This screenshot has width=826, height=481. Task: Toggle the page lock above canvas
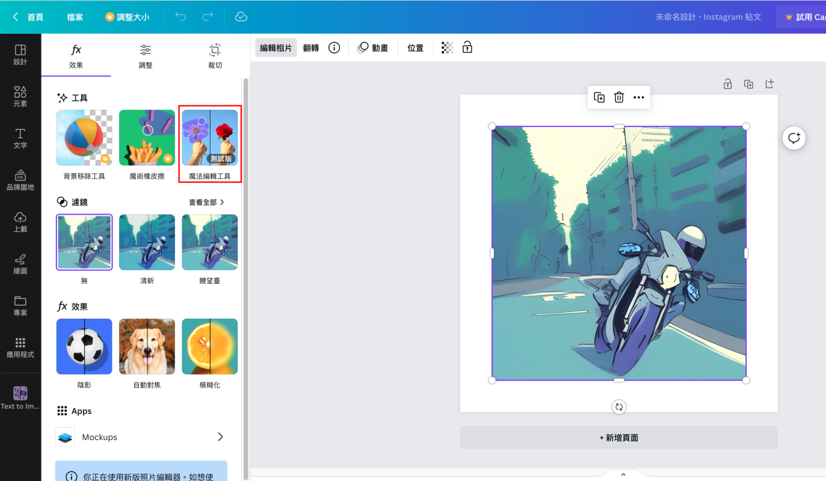[727, 84]
